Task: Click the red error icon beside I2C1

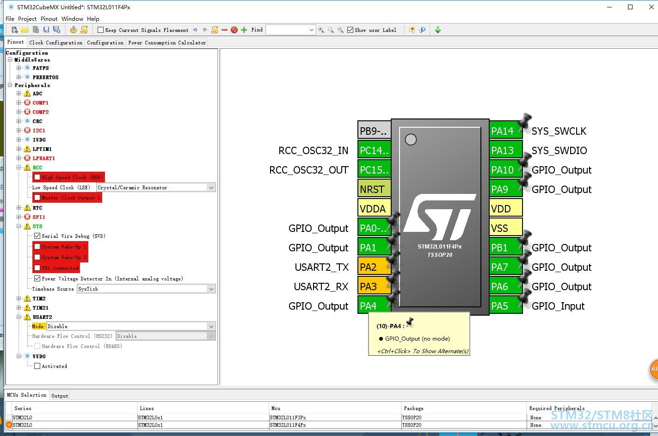Action: pyautogui.click(x=27, y=131)
